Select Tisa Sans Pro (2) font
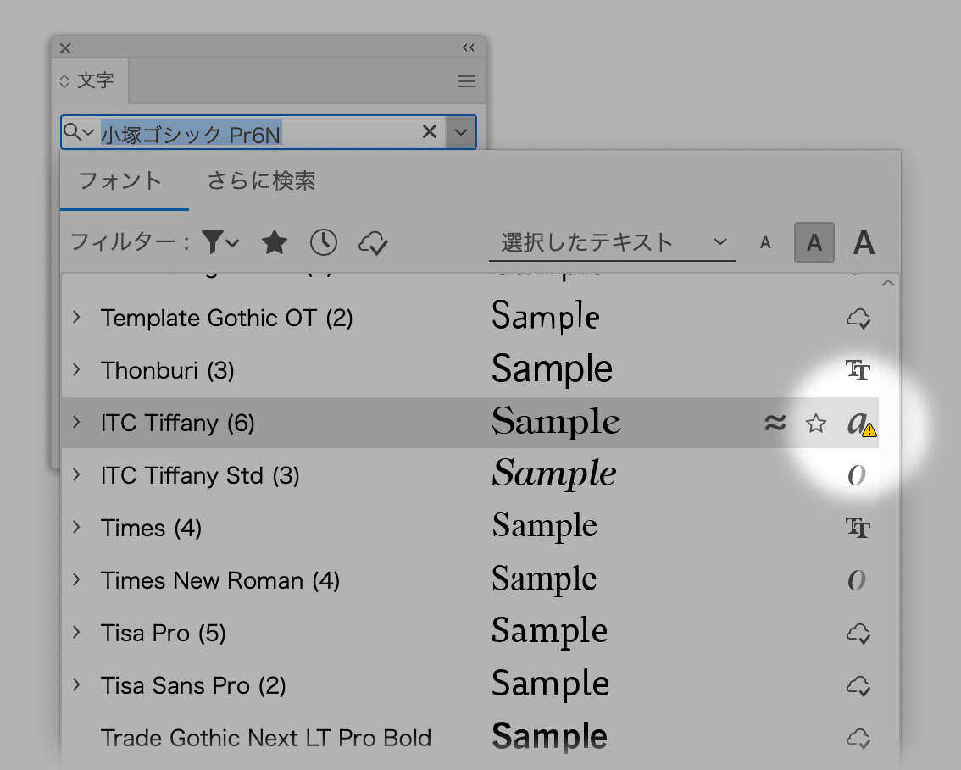This screenshot has height=770, width=961. point(193,685)
